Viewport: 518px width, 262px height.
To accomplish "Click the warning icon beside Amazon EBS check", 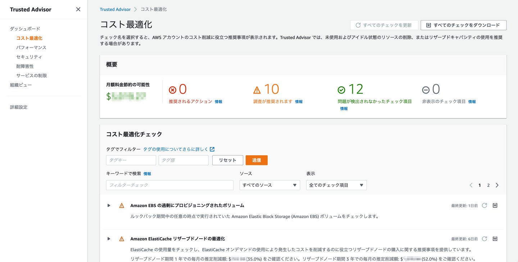I will (122, 206).
